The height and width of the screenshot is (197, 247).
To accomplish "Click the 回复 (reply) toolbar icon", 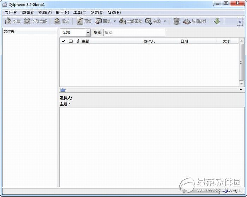I will 98,21.
